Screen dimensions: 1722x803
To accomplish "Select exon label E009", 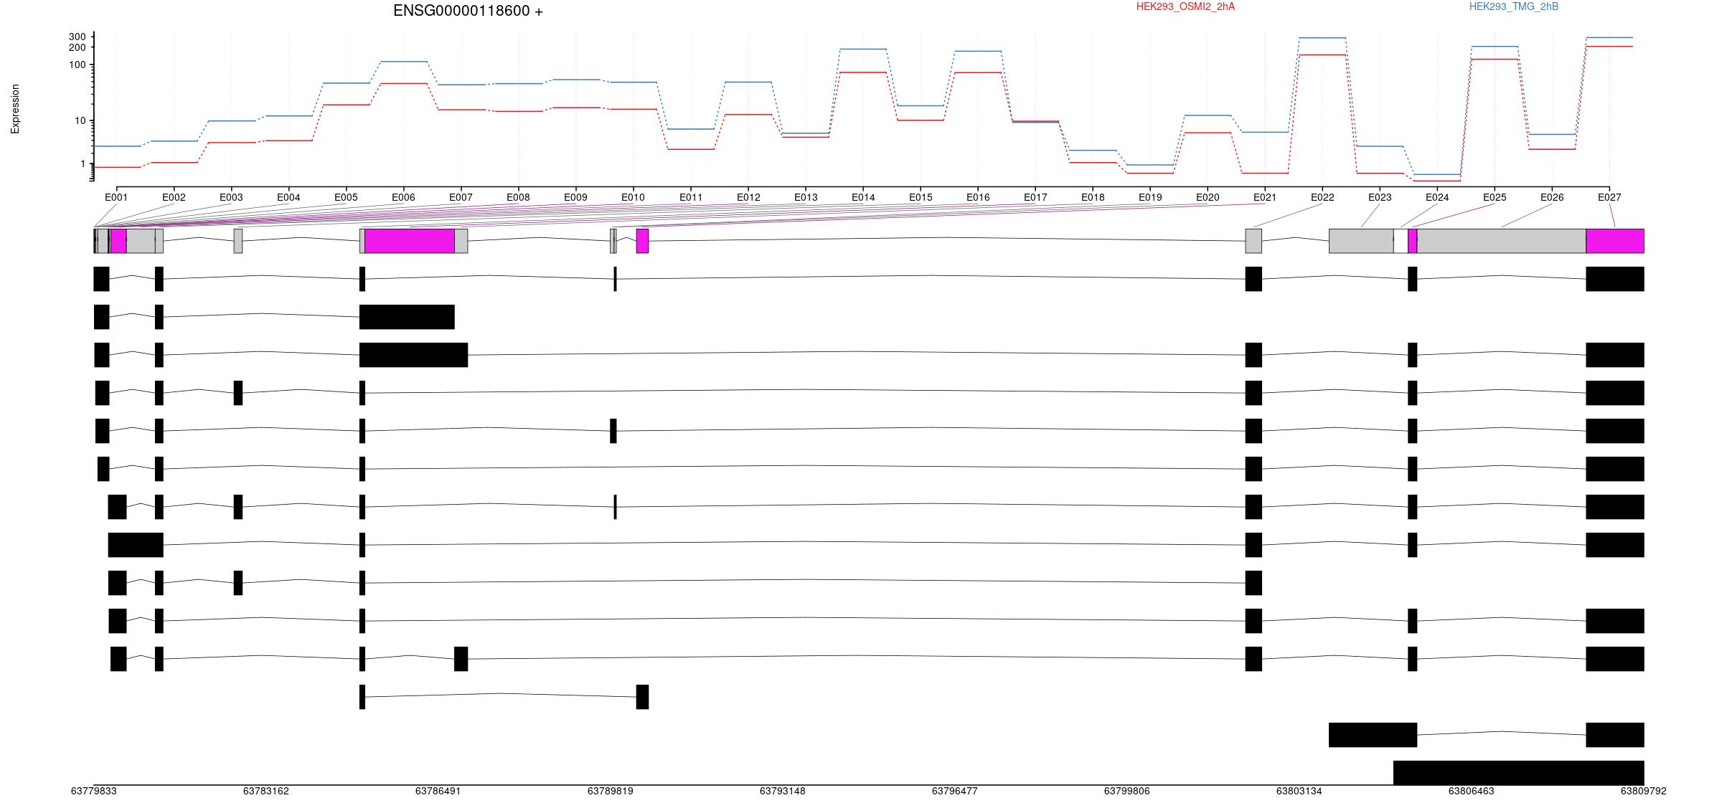I will (x=575, y=197).
